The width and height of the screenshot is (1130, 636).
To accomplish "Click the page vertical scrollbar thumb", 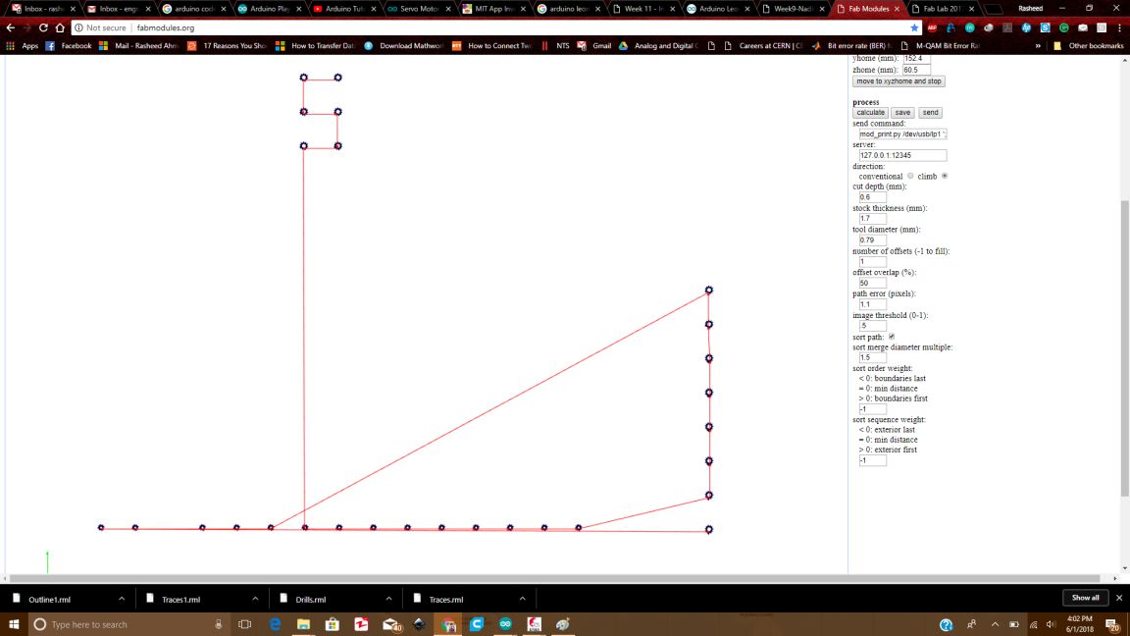I will click(x=1124, y=348).
